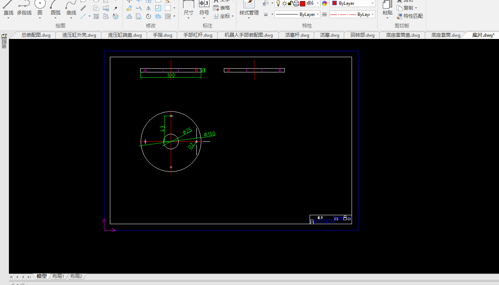Select the 圆 circle tool

(x=40, y=8)
